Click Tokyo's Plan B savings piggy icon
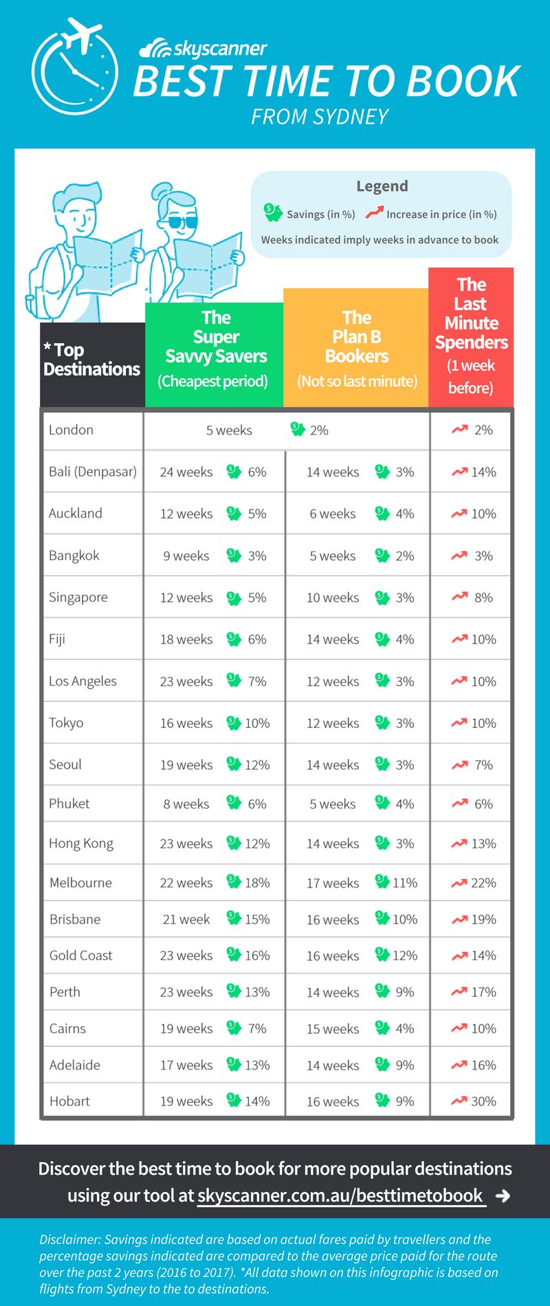 coord(382,722)
